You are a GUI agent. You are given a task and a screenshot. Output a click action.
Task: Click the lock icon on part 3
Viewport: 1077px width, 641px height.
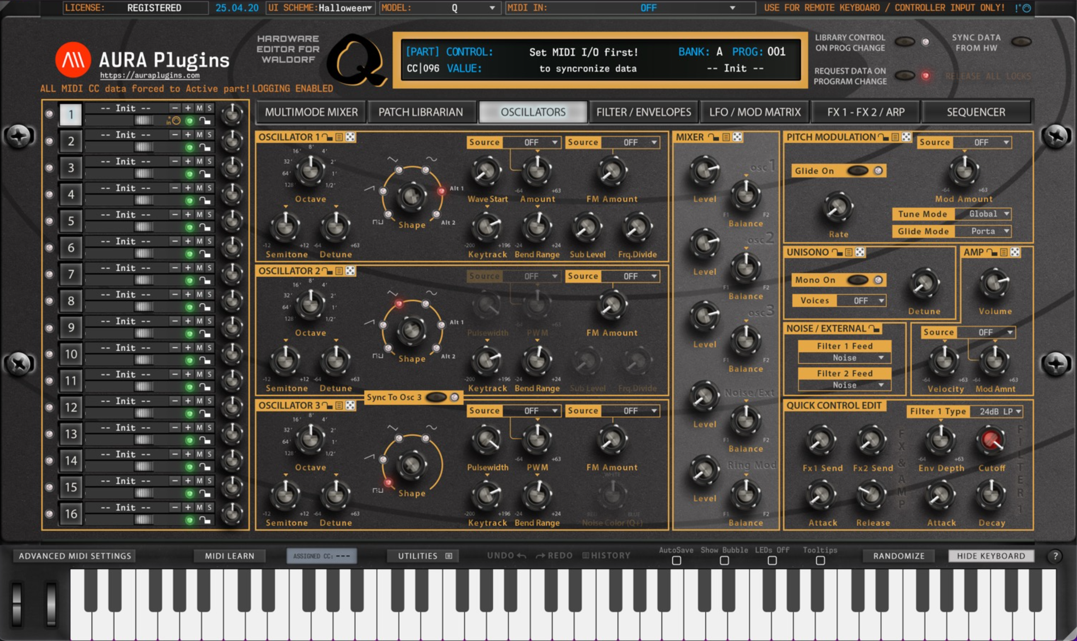(205, 174)
